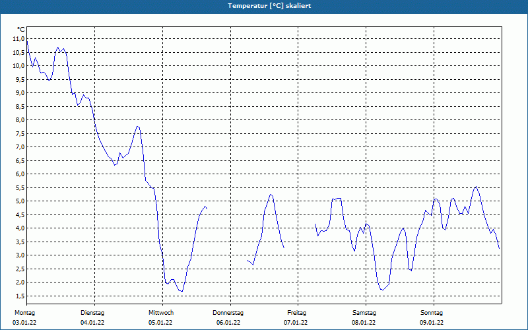Image resolution: width=528 pixels, height=330 pixels.
Task: Click the date 07.01.22
Action: coord(296,323)
